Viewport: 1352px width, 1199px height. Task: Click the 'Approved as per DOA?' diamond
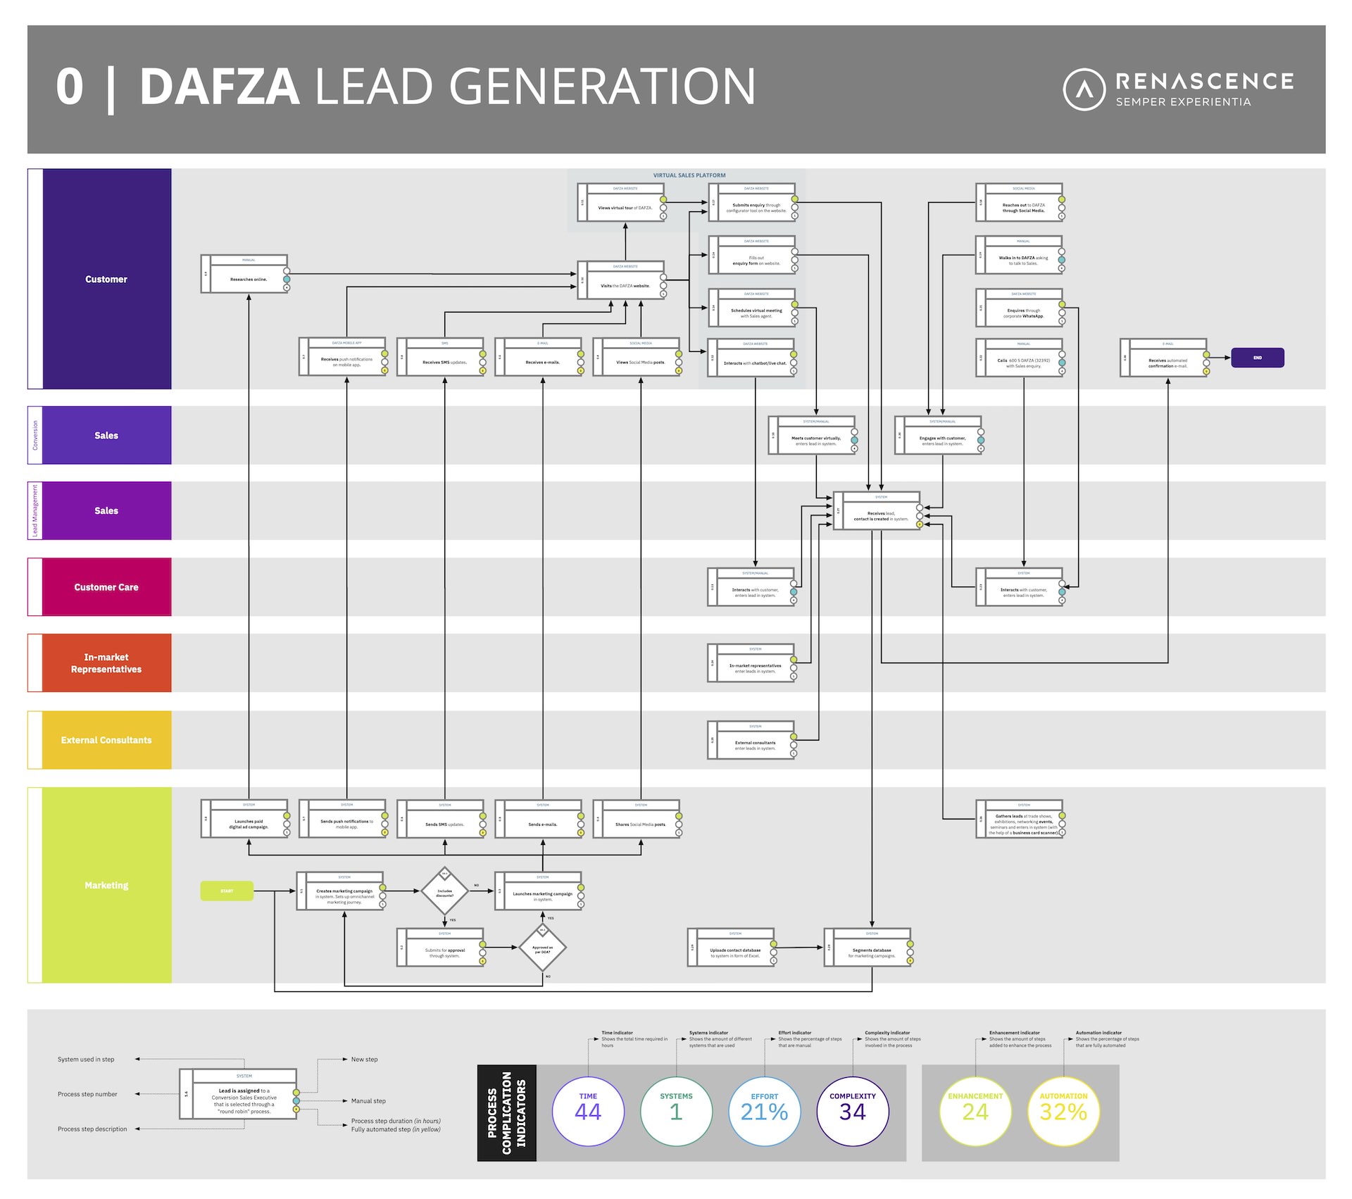tap(542, 948)
